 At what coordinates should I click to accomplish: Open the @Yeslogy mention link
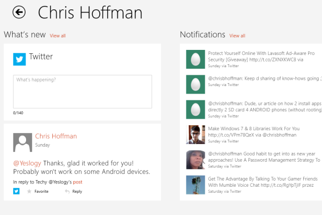point(27,163)
